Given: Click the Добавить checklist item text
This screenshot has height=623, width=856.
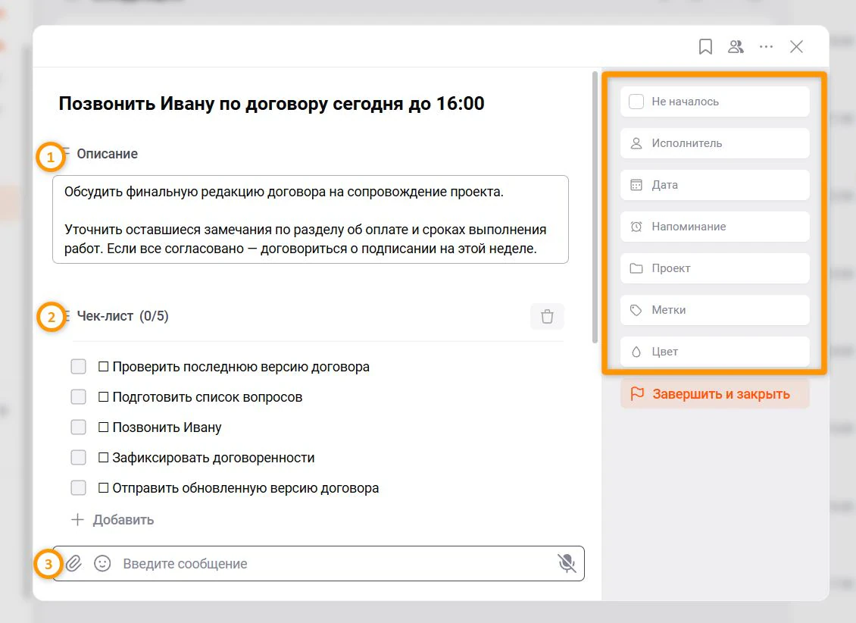Looking at the screenshot, I should (x=123, y=520).
